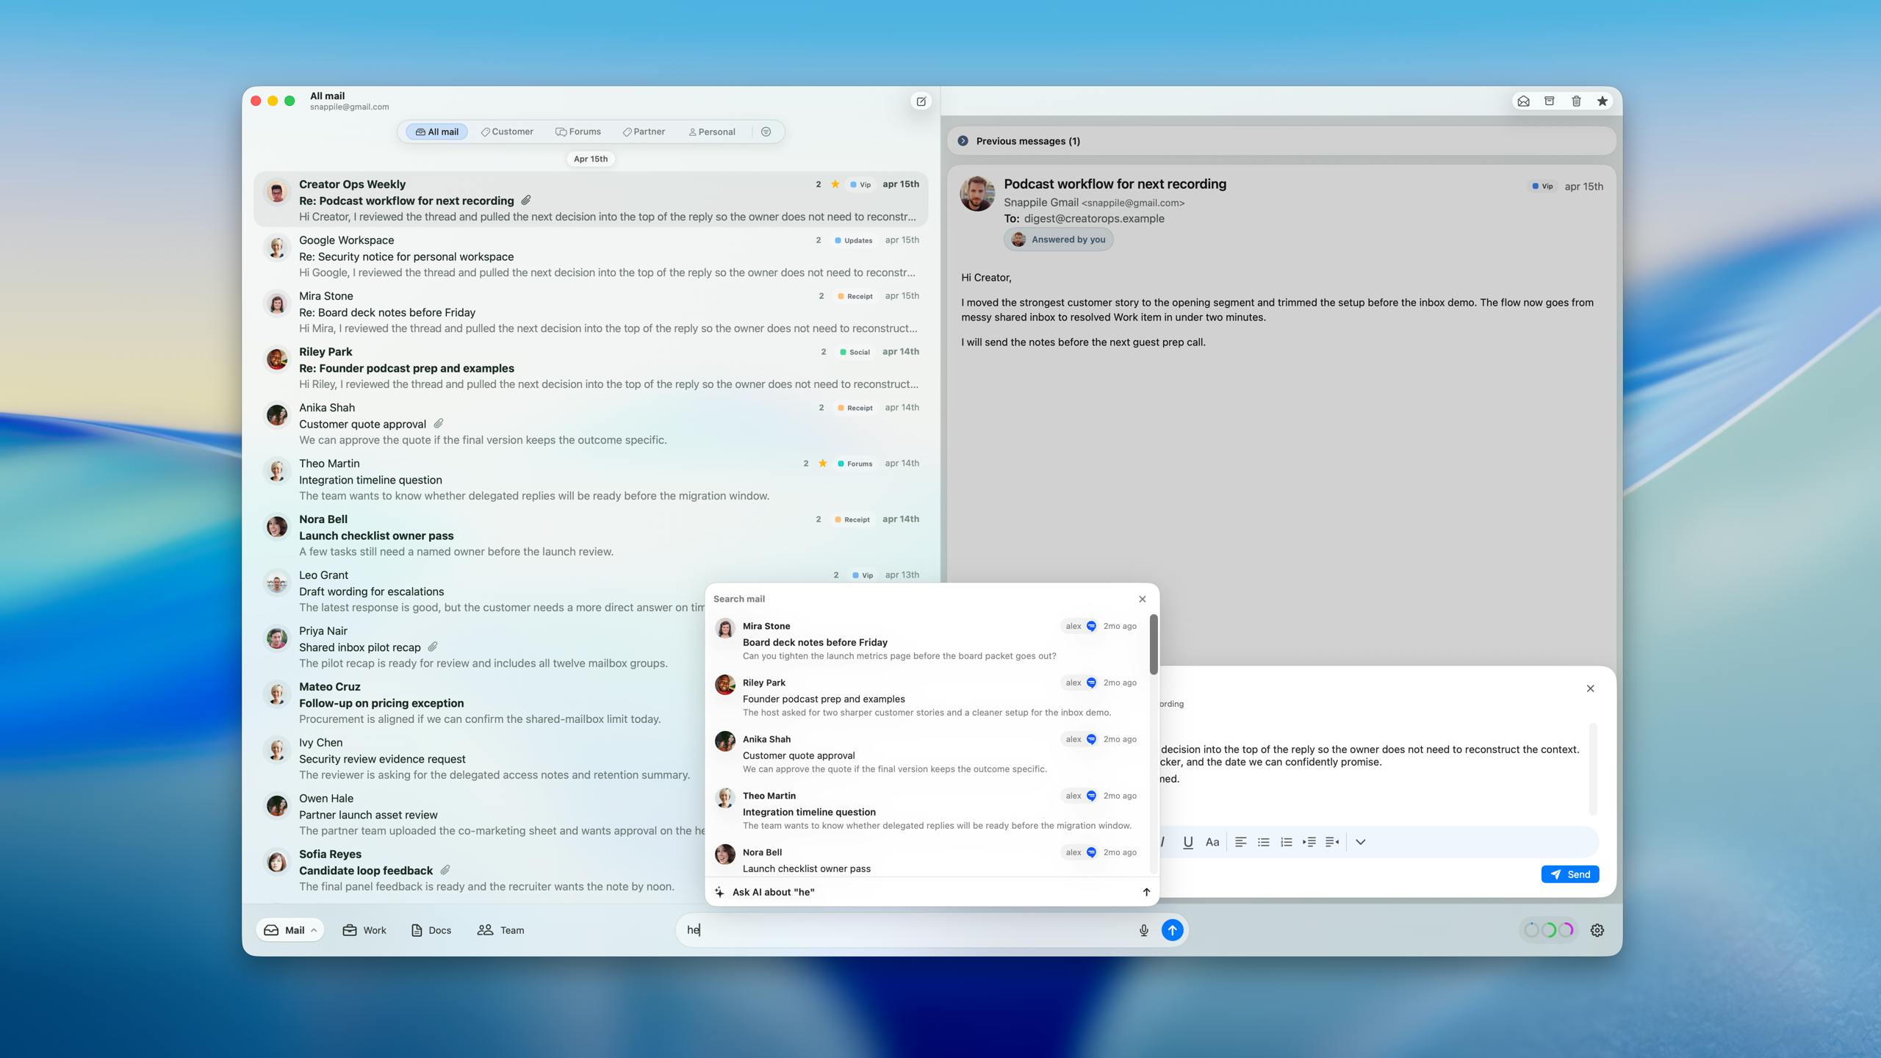Open the Work section in bottom bar
The height and width of the screenshot is (1058, 1881).
(364, 930)
